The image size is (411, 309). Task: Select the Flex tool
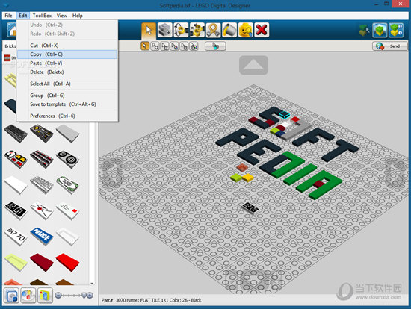pyautogui.click(x=213, y=31)
